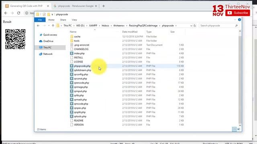Select the LICENSE file name
Image resolution: width=257 pixels, height=144 pixels.
coord(78,62)
